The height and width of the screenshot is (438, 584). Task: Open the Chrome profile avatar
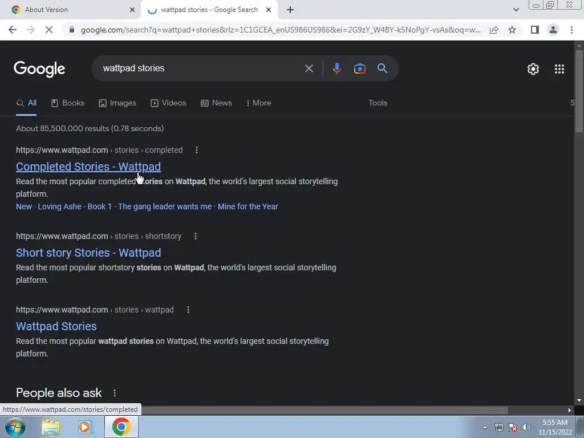(553, 30)
